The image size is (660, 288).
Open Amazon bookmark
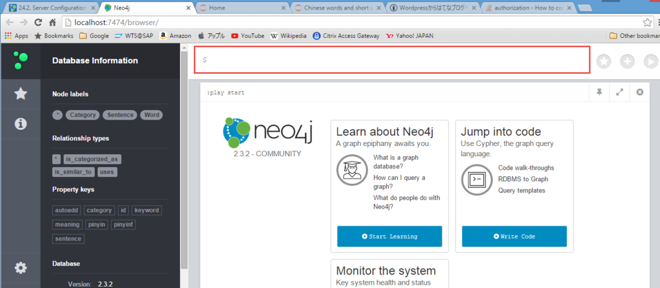pyautogui.click(x=175, y=36)
